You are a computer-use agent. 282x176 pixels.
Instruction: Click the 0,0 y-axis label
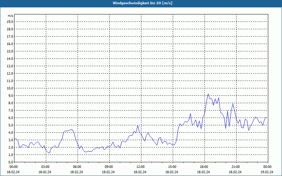pos(11,162)
